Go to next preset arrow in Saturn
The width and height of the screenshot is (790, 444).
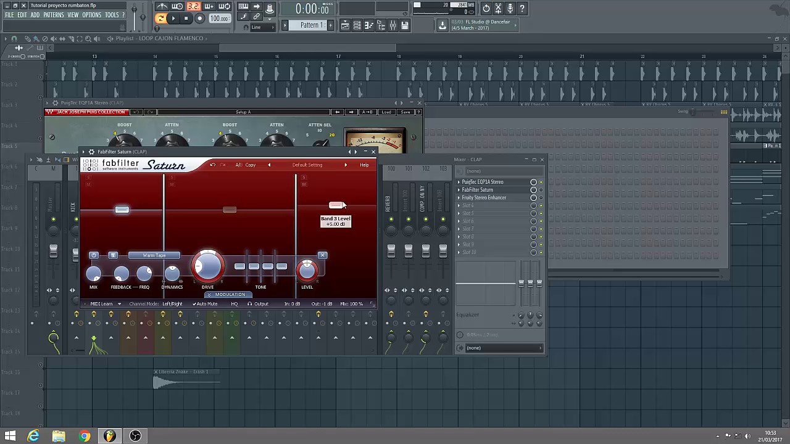346,165
